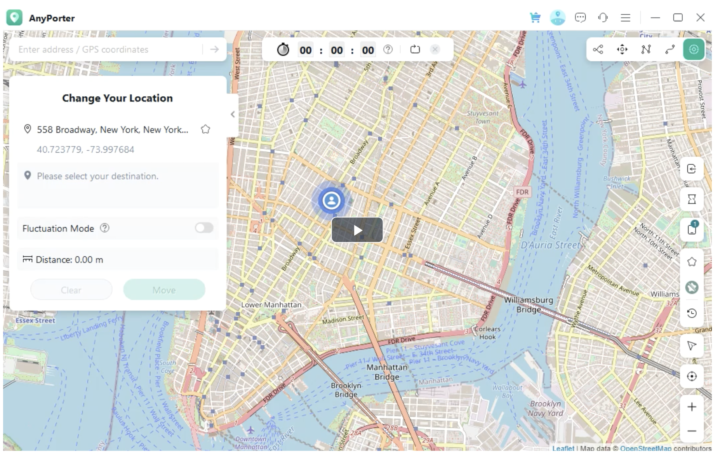This screenshot has width=713, height=452.
Task: Add 558 Broadway to favorites
Action: tap(205, 129)
